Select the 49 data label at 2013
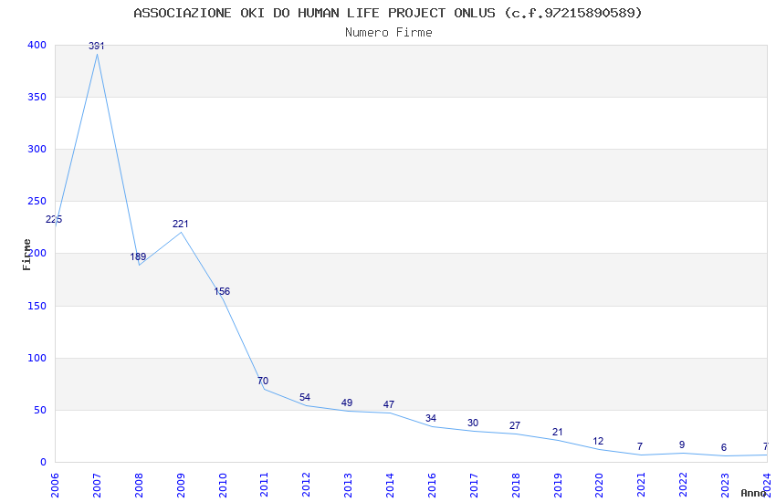 coord(347,403)
